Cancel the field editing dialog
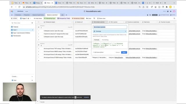The width and height of the screenshot is (186, 104). (x=117, y=52)
